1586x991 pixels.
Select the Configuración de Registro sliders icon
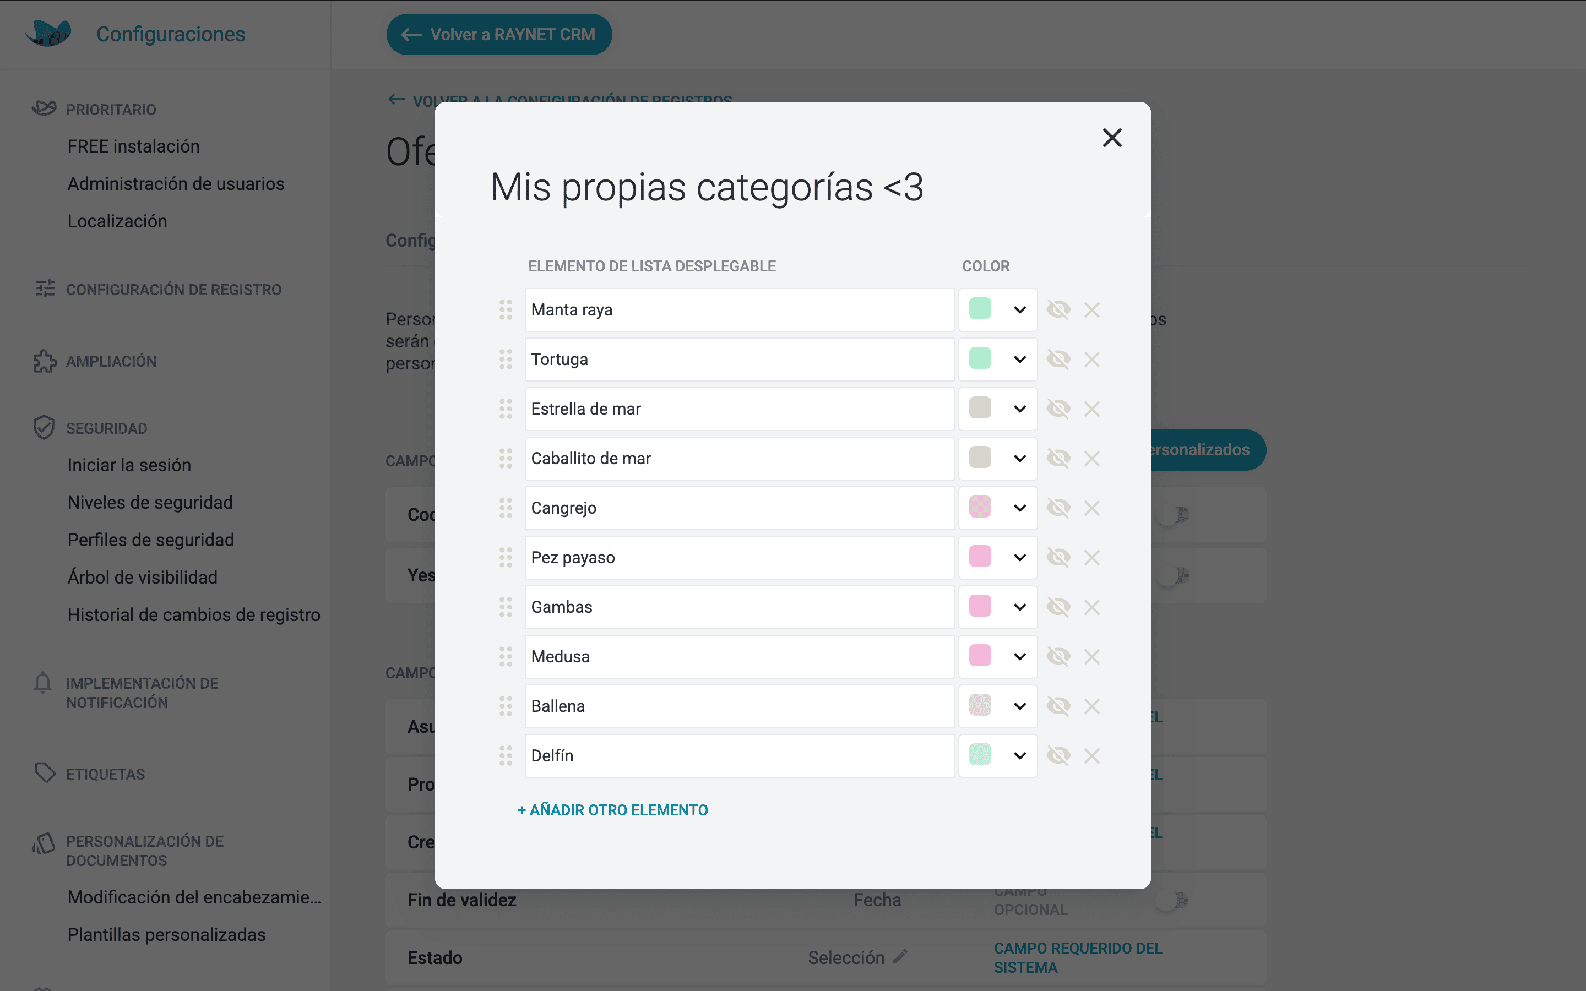[44, 288]
